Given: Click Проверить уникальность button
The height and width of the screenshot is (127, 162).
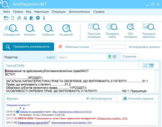Looking at the screenshot, I should point(28,46).
